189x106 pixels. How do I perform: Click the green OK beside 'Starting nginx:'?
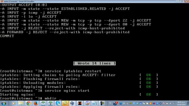[x=149, y=95]
